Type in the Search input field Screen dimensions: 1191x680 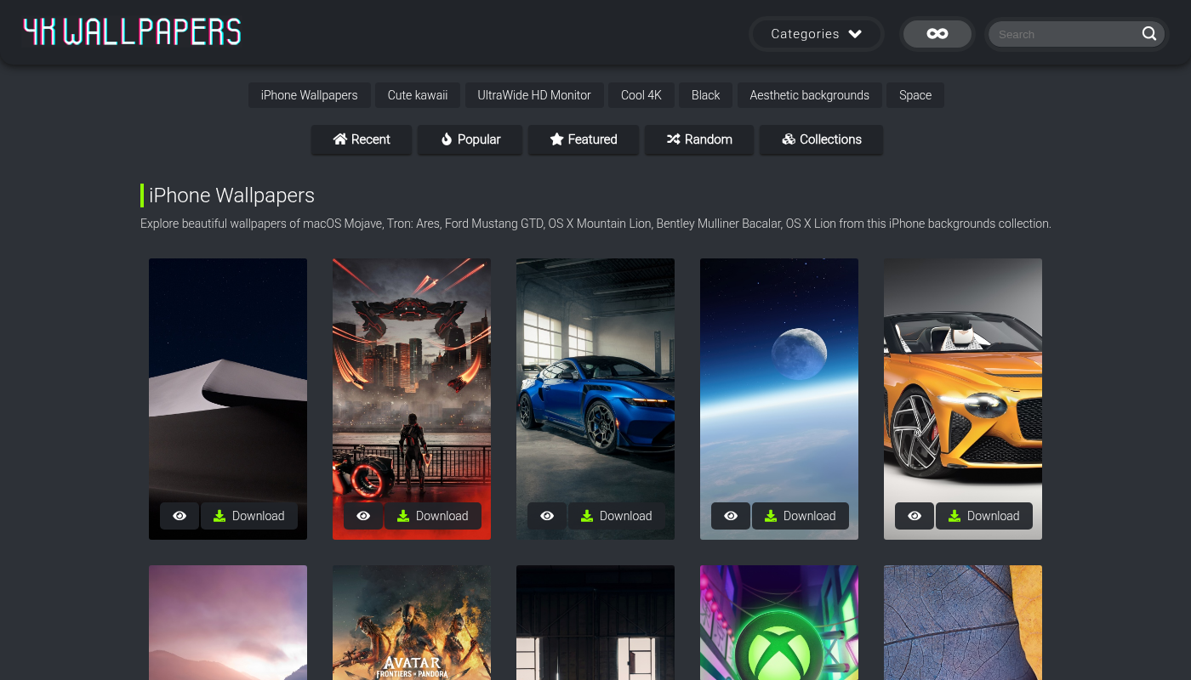(x=1065, y=34)
